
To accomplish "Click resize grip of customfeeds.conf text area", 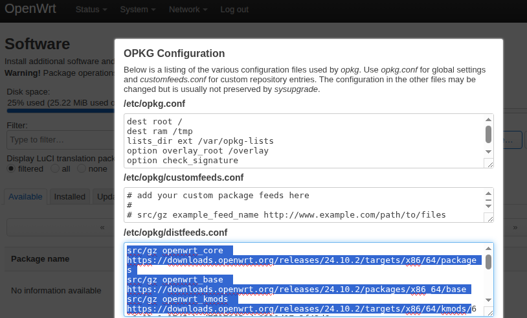I will pyautogui.click(x=490, y=219).
